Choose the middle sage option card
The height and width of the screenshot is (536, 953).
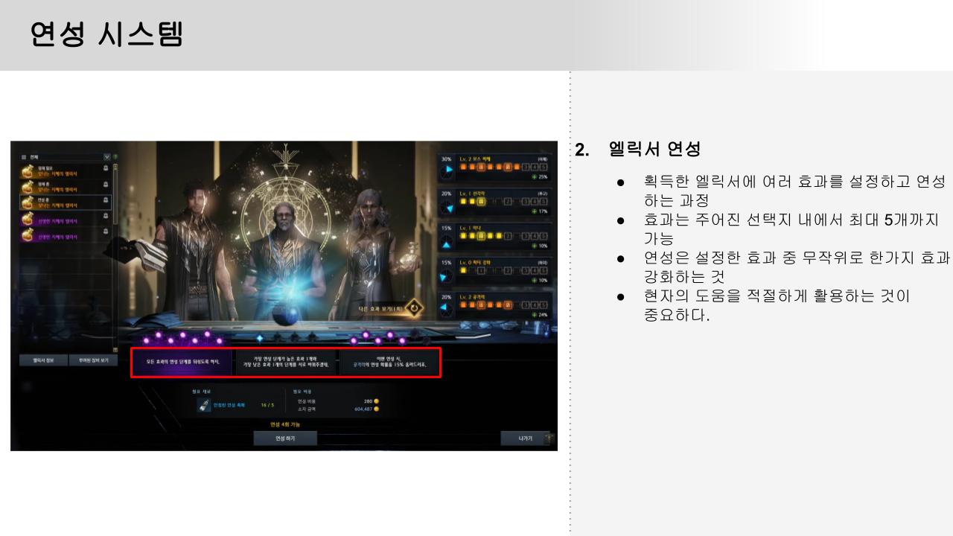(x=285, y=362)
